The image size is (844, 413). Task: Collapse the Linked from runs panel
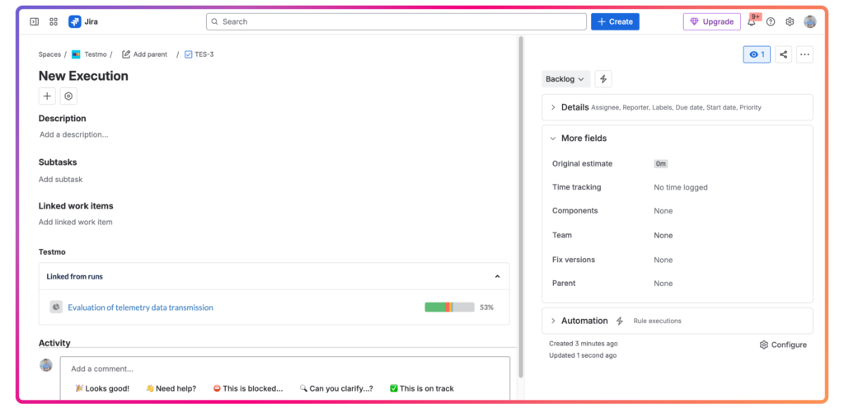pos(497,277)
